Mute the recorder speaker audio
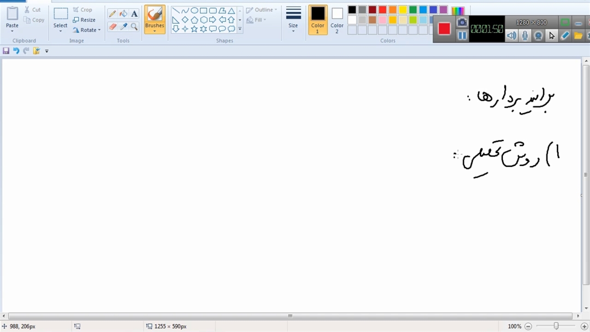The image size is (590, 332). pos(512,36)
